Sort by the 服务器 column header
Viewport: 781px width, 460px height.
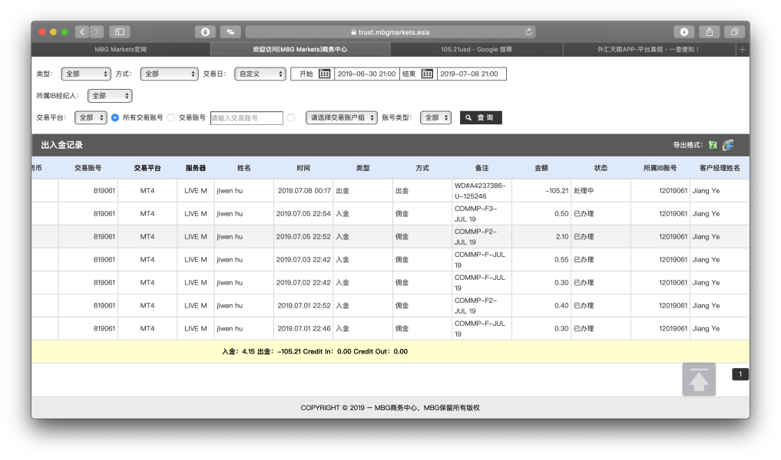[x=196, y=168]
